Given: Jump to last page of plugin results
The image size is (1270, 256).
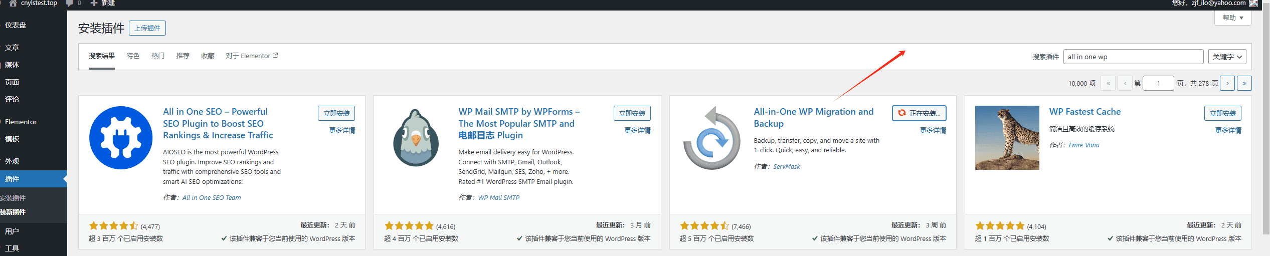Looking at the screenshot, I should point(1244,83).
